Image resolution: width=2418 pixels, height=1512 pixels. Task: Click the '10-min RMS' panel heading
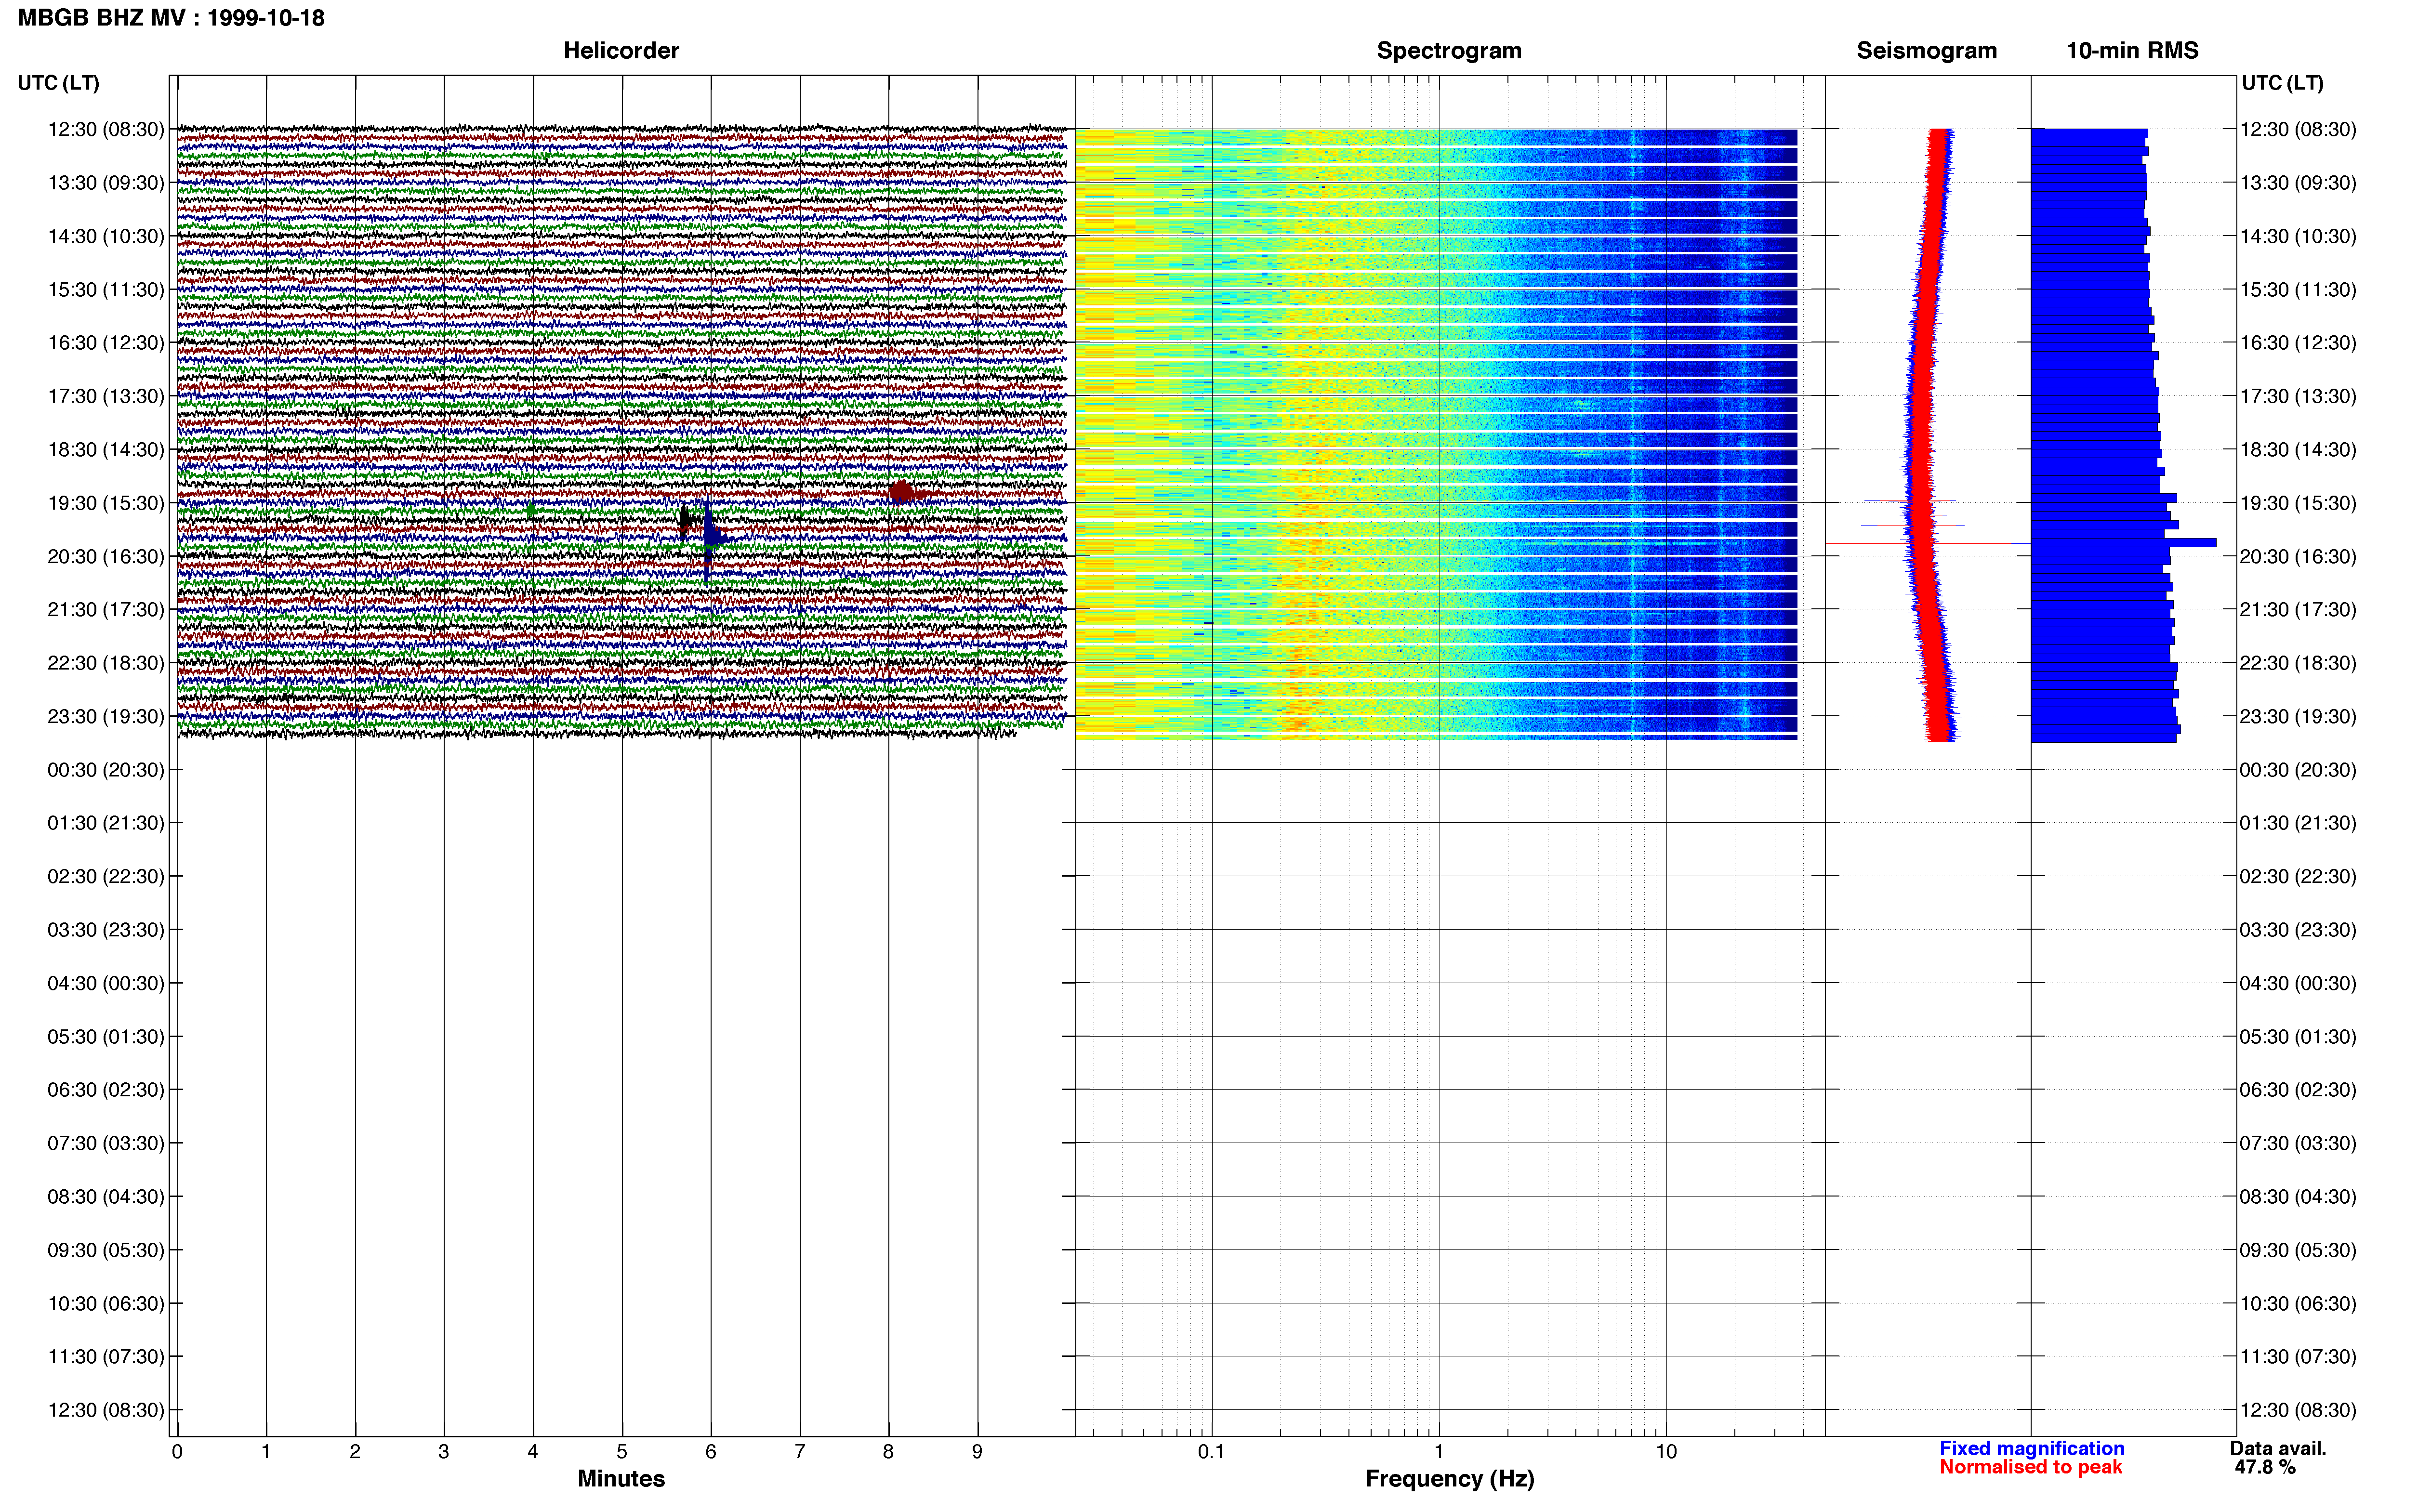pos(2132,51)
